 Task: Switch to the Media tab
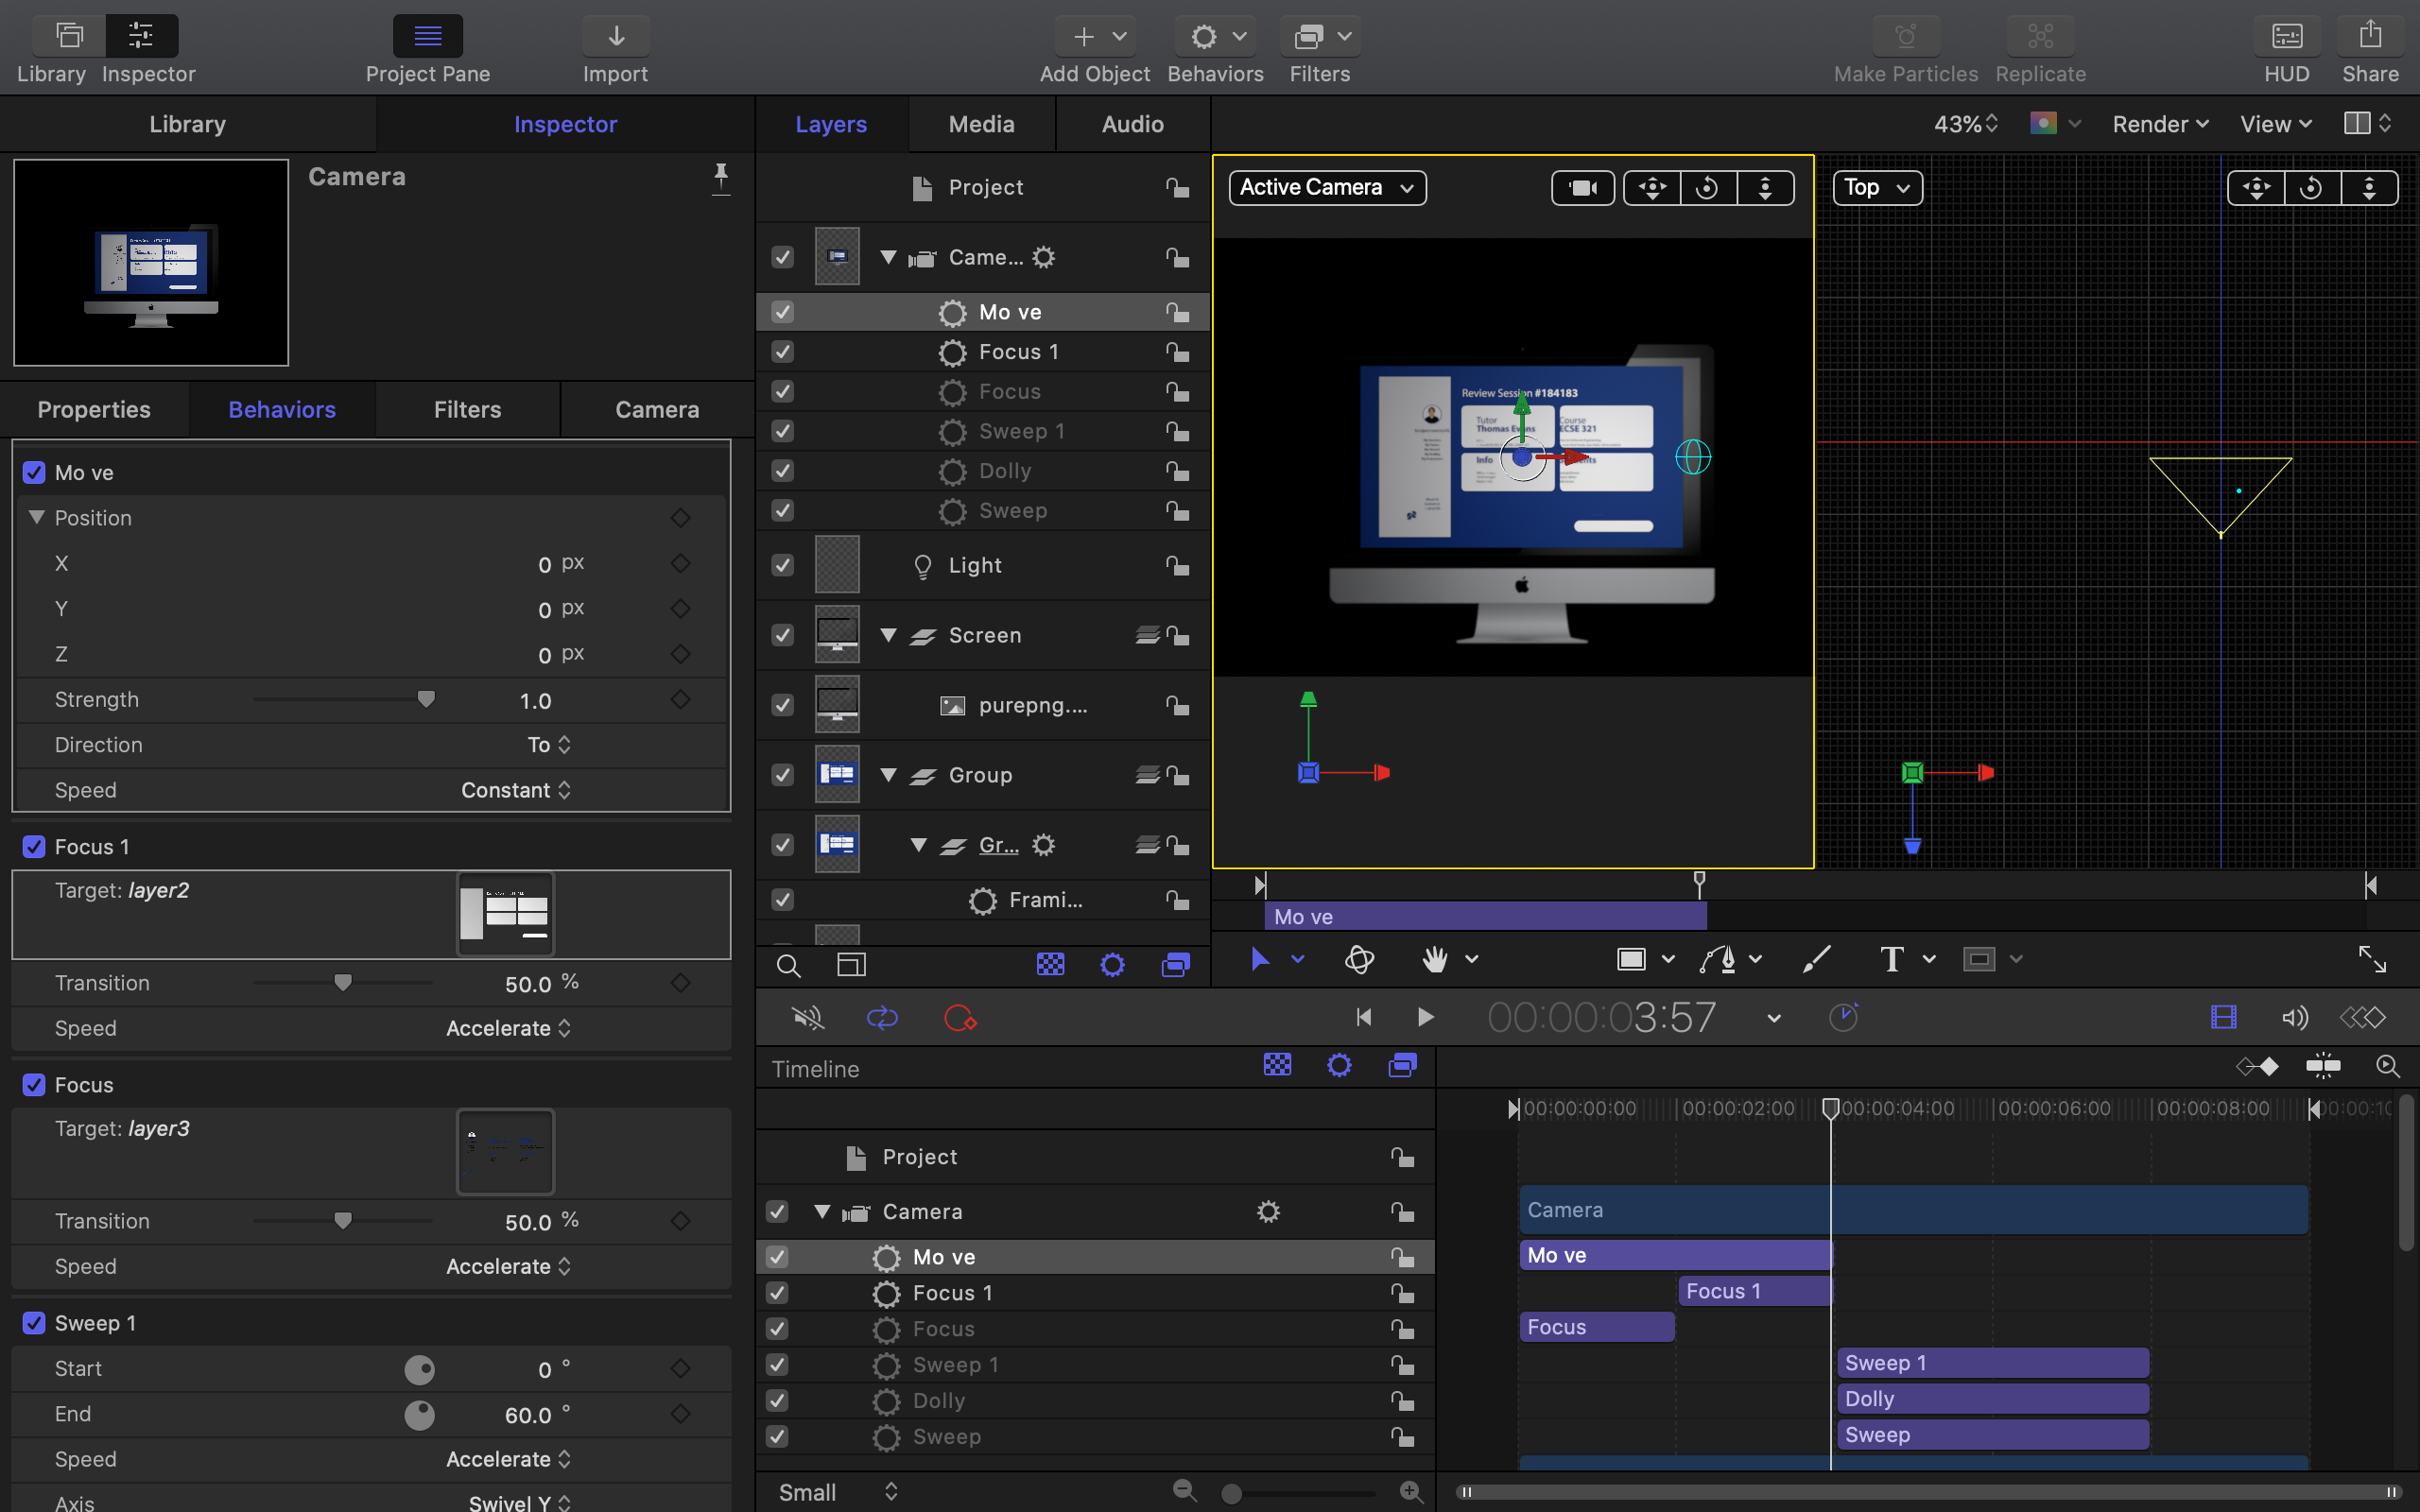click(x=981, y=124)
